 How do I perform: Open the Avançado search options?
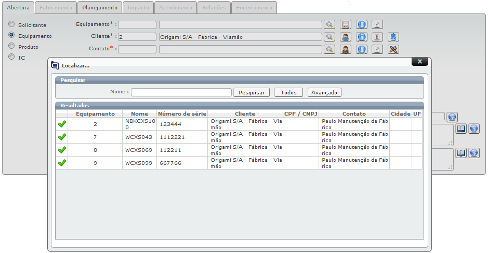point(324,92)
